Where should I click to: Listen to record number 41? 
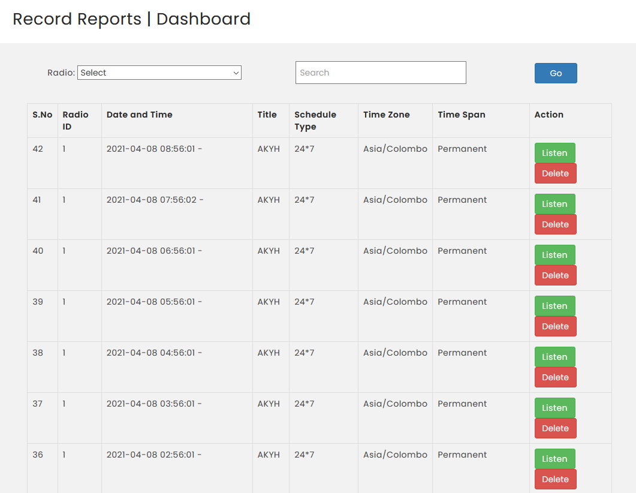click(x=554, y=204)
